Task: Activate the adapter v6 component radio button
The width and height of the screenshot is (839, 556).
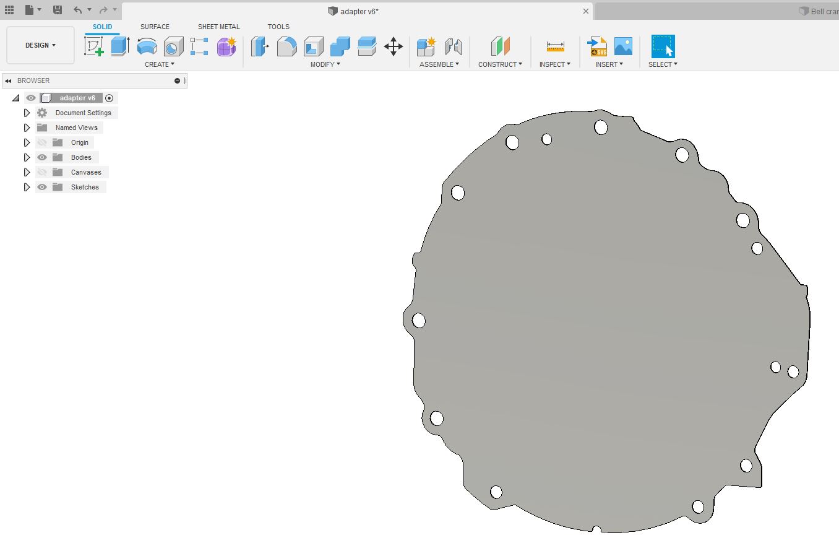Action: 110,98
